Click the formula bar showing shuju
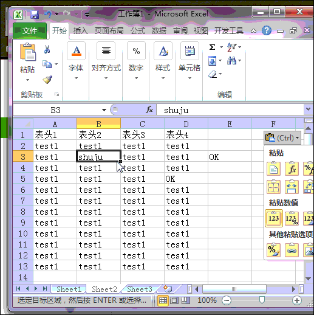The image size is (314, 315). pos(230,110)
